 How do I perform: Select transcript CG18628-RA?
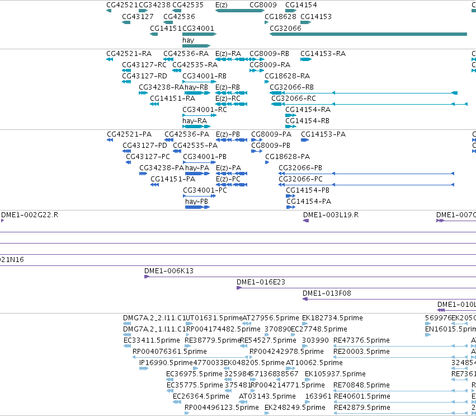click(287, 76)
